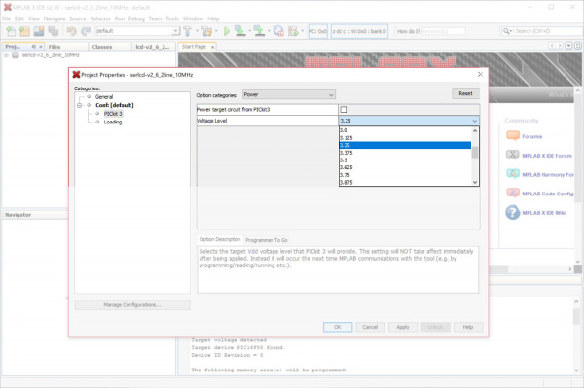Click the Manage Configurations button
This screenshot has width=584, height=388.
coord(132,305)
